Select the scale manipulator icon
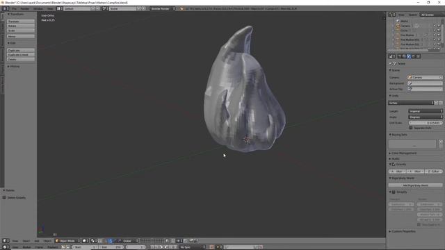The height and width of the screenshot is (250, 445). pyautogui.click(x=120, y=241)
